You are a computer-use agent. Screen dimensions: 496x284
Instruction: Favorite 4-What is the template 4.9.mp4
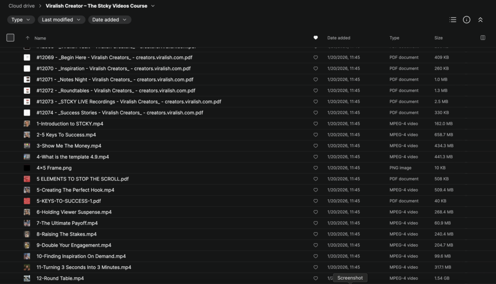point(315,157)
